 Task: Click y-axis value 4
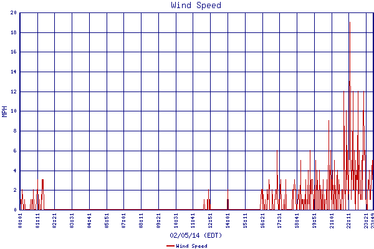click(15, 171)
